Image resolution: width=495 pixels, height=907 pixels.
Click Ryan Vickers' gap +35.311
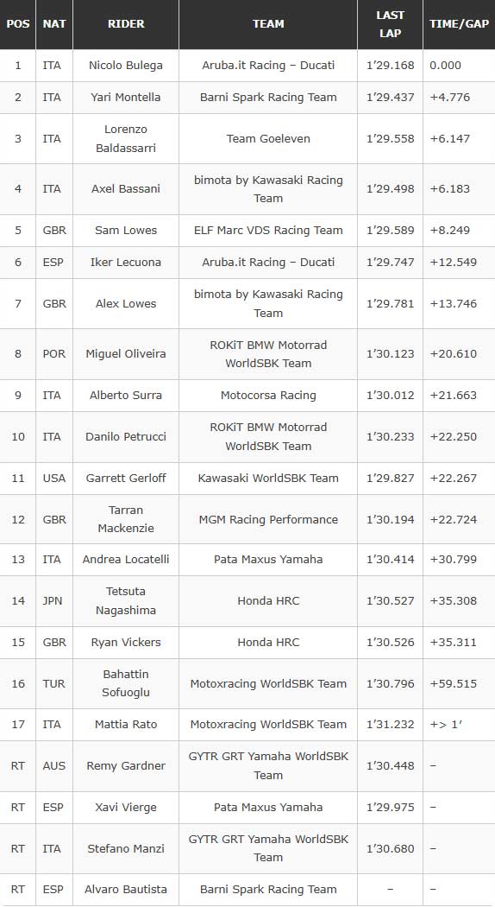click(x=454, y=642)
